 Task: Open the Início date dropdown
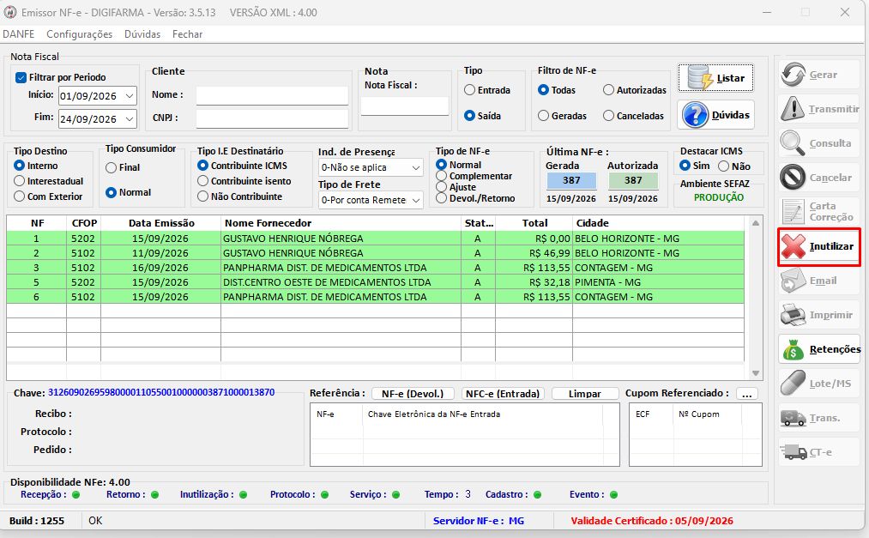130,96
